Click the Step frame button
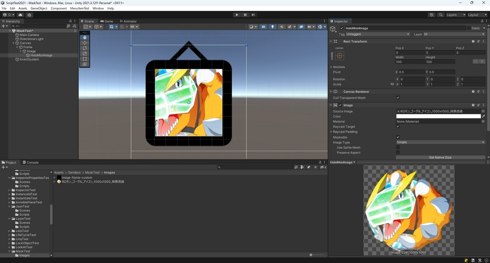This screenshot has height=263, width=490. click(x=253, y=15)
